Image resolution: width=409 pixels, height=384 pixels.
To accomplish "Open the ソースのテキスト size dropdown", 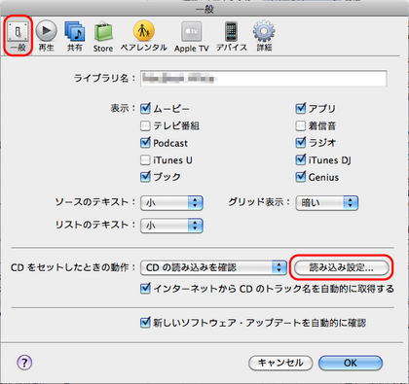I will click(171, 203).
